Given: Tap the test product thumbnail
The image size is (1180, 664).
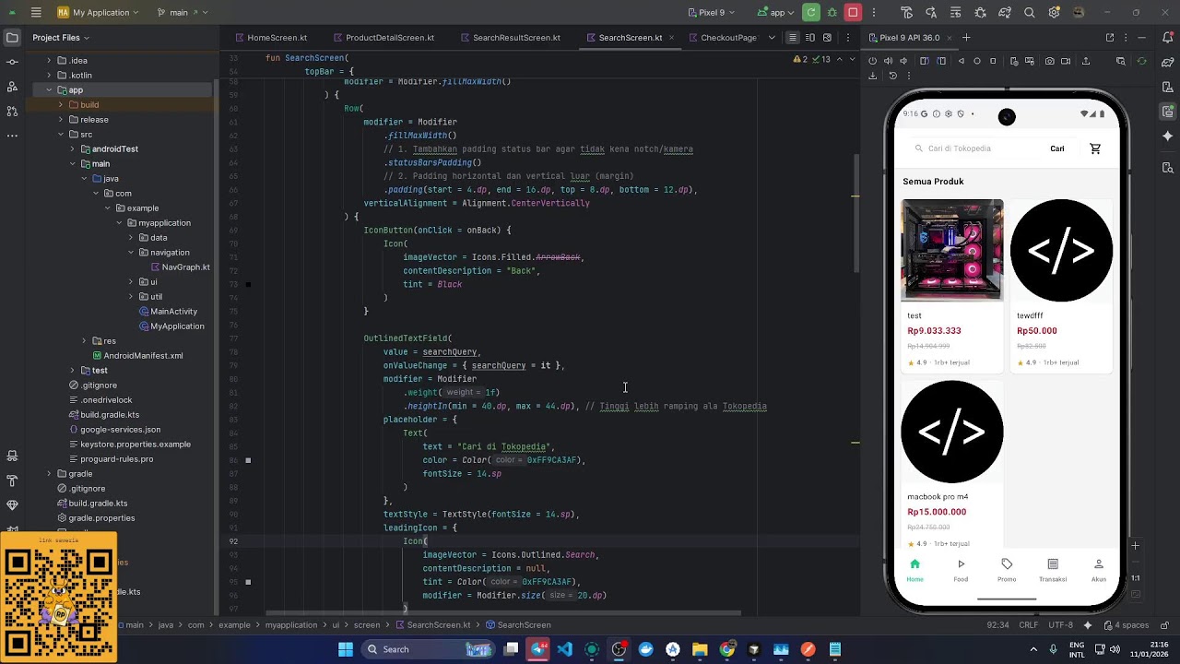Looking at the screenshot, I should pyautogui.click(x=952, y=250).
